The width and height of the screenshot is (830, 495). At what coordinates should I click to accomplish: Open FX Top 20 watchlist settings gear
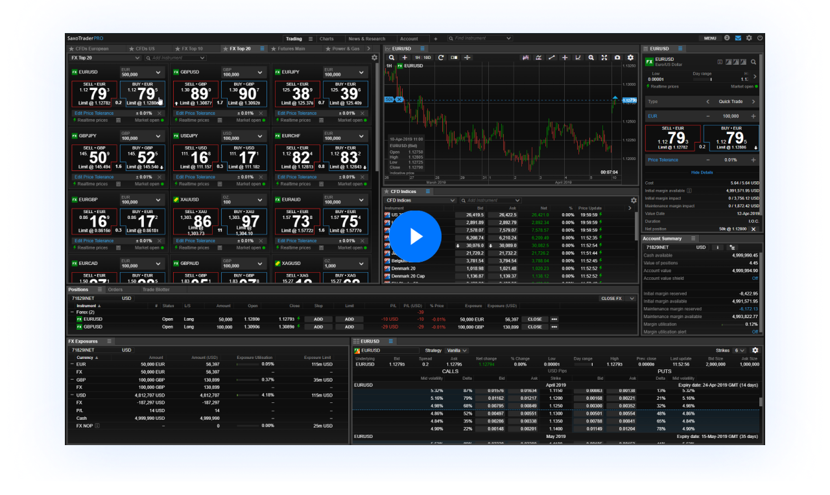click(374, 58)
